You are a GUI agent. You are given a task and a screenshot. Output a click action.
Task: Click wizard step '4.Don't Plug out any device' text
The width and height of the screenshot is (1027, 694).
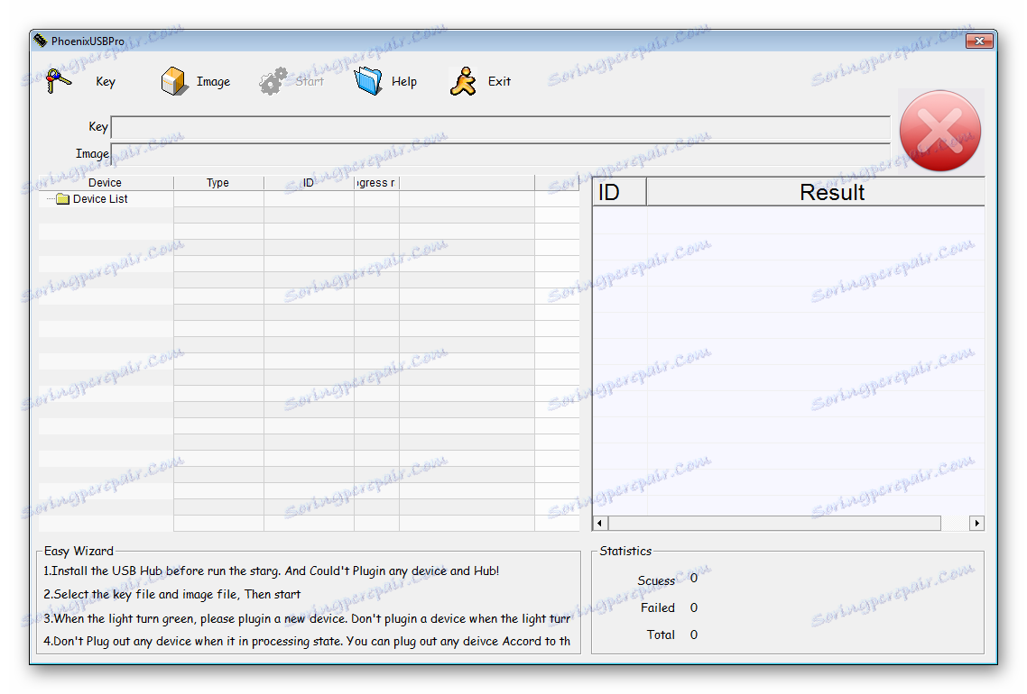click(x=307, y=642)
